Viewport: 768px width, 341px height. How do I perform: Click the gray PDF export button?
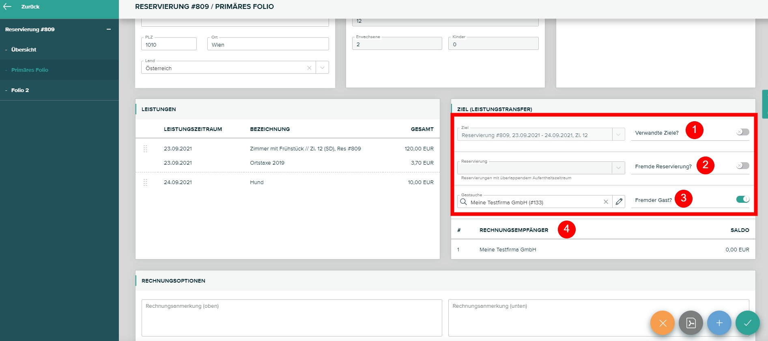pos(691,323)
